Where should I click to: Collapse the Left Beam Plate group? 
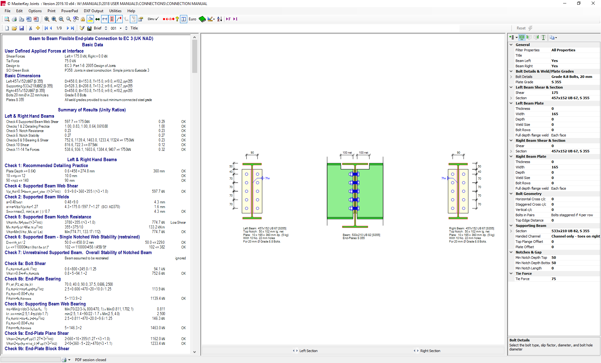[x=511, y=103]
